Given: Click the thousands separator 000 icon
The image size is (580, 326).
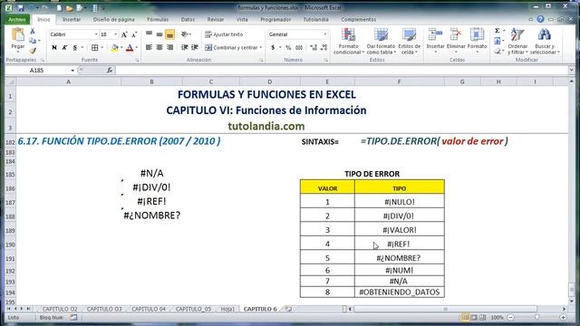Looking at the screenshot, I should [x=299, y=48].
